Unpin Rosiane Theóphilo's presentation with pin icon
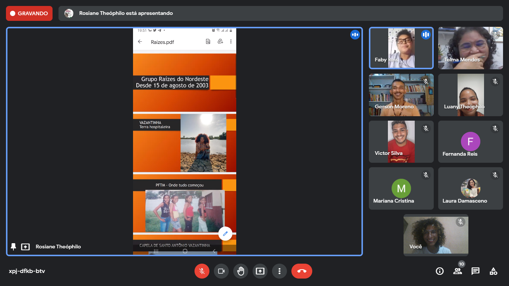 (x=13, y=247)
